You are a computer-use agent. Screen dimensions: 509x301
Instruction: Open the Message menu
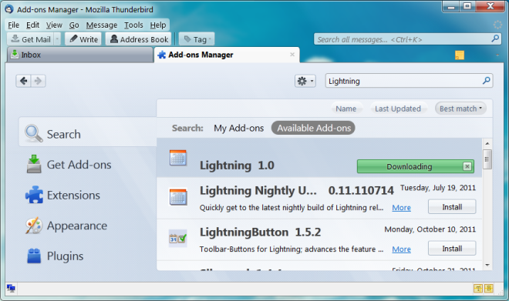coord(102,25)
